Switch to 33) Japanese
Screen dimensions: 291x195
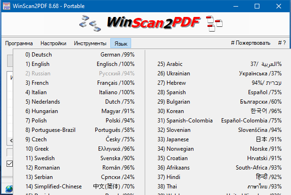[x=218, y=139]
